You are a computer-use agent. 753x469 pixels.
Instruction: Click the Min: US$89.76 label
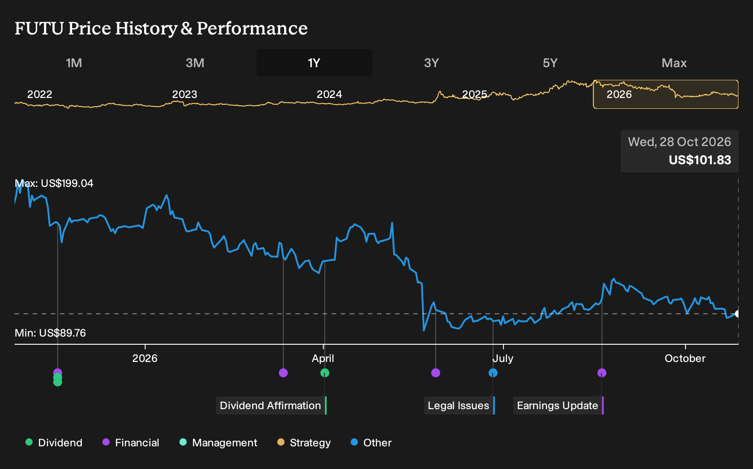[50, 333]
